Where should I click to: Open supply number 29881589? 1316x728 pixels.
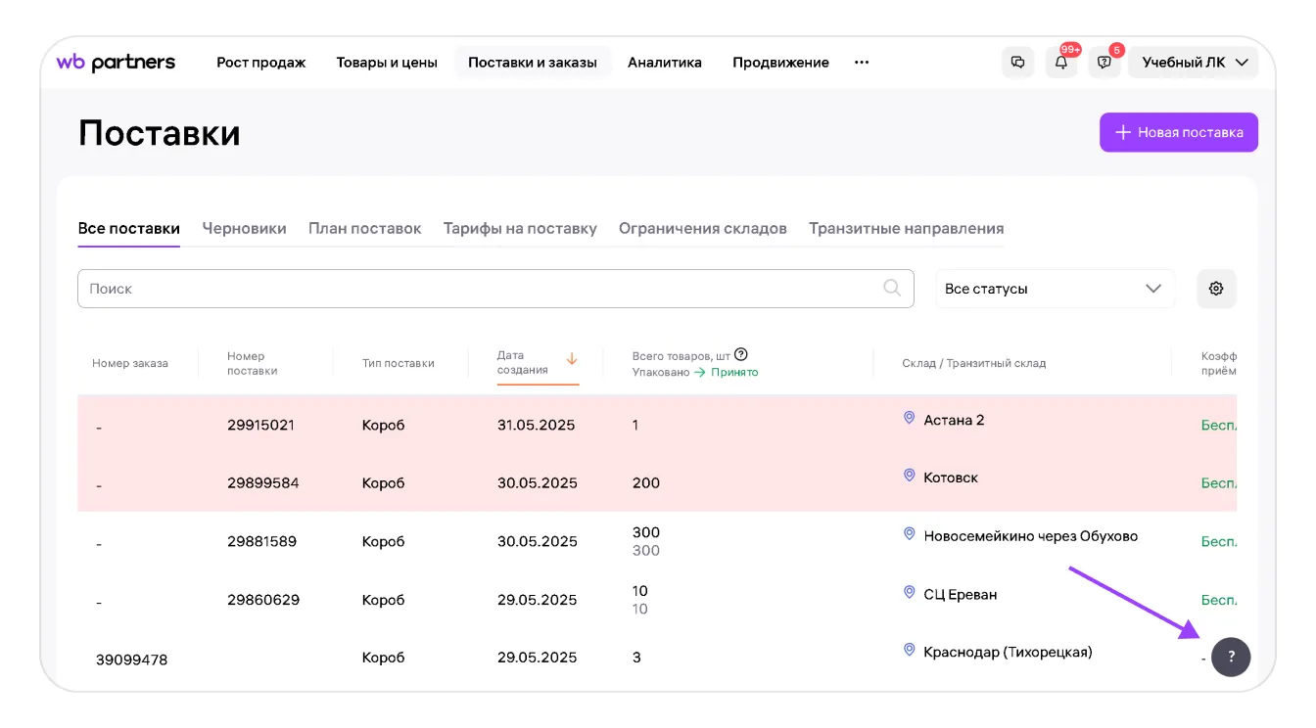(261, 541)
